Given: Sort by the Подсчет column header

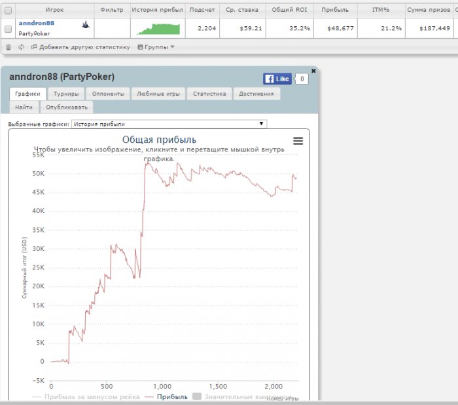Looking at the screenshot, I should (x=202, y=10).
